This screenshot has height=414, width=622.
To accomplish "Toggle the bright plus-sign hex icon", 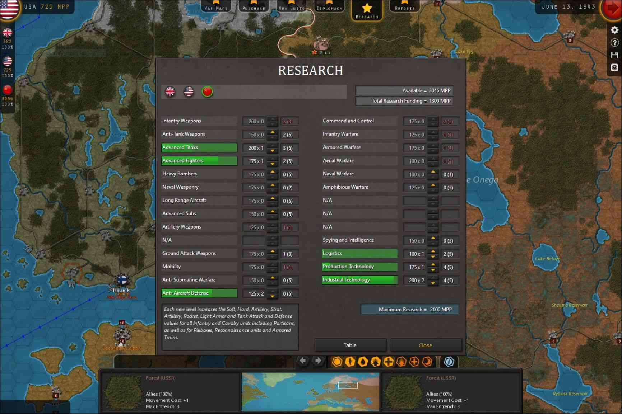I will coord(388,362).
